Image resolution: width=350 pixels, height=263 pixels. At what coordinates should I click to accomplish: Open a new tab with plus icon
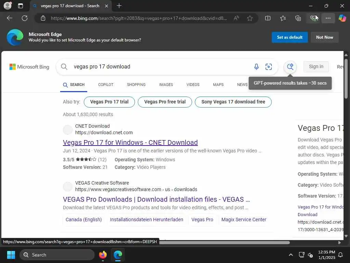(119, 6)
